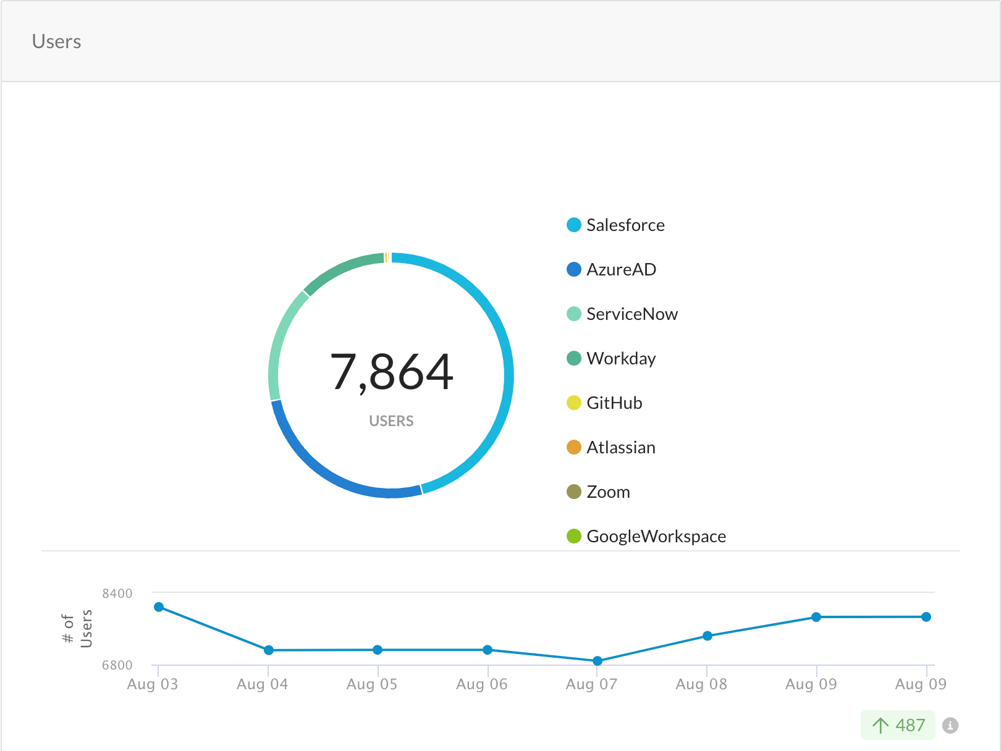Click the green 487 increase badge
The width and height of the screenshot is (1001, 751).
click(x=898, y=725)
